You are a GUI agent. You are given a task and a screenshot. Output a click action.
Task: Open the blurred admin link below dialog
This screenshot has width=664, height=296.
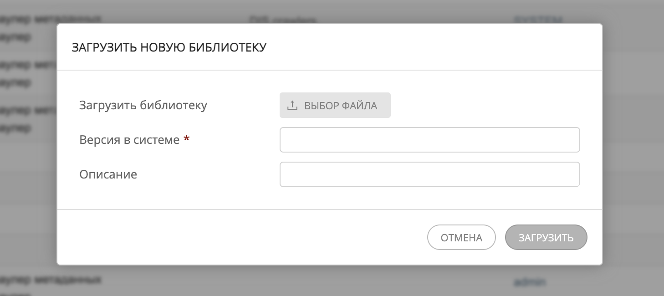530,282
